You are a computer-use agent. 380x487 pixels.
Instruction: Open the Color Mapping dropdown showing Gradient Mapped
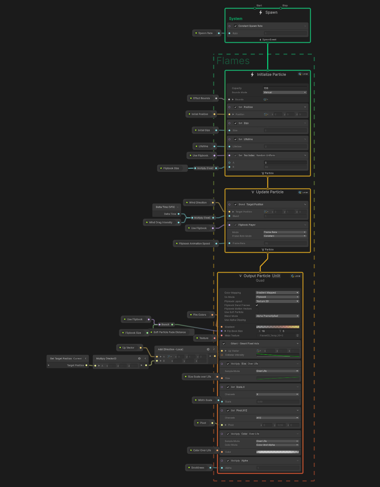click(x=277, y=292)
